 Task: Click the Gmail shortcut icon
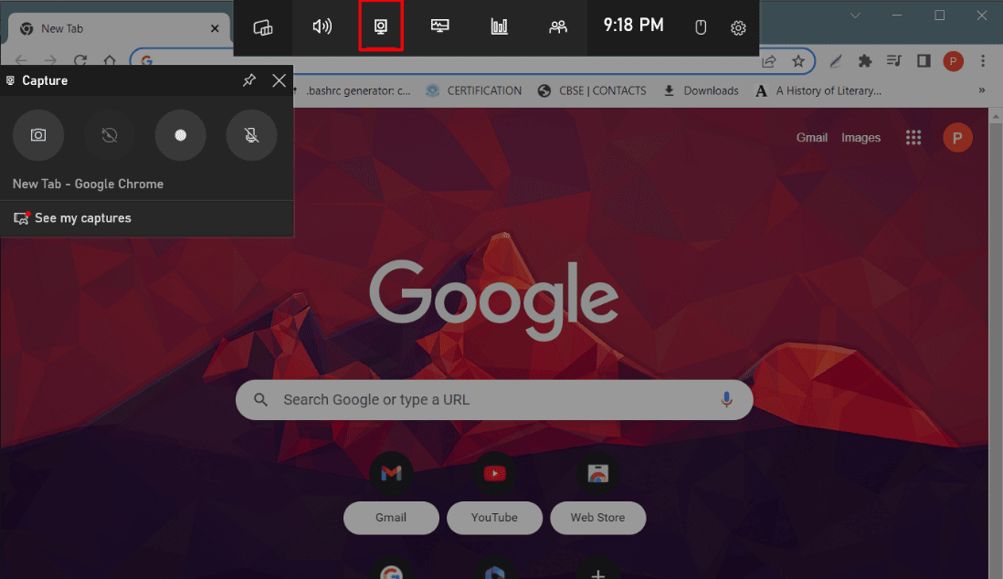click(391, 473)
